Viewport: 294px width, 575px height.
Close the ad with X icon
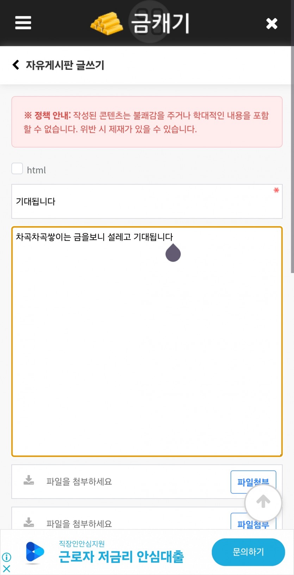(x=6, y=568)
